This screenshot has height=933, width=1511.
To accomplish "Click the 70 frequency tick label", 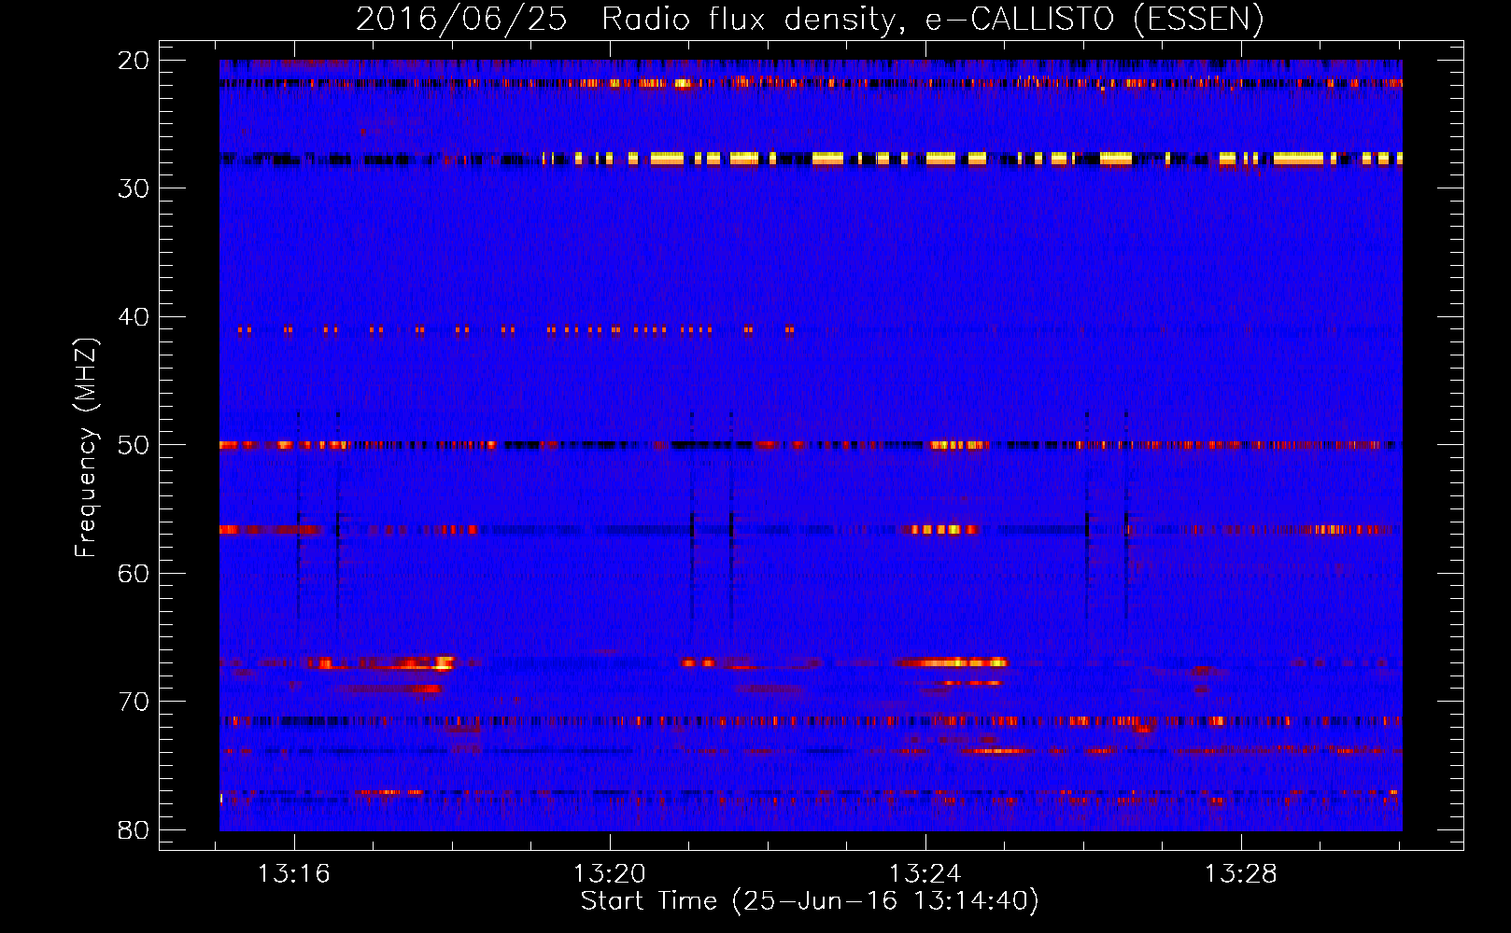I will [134, 702].
